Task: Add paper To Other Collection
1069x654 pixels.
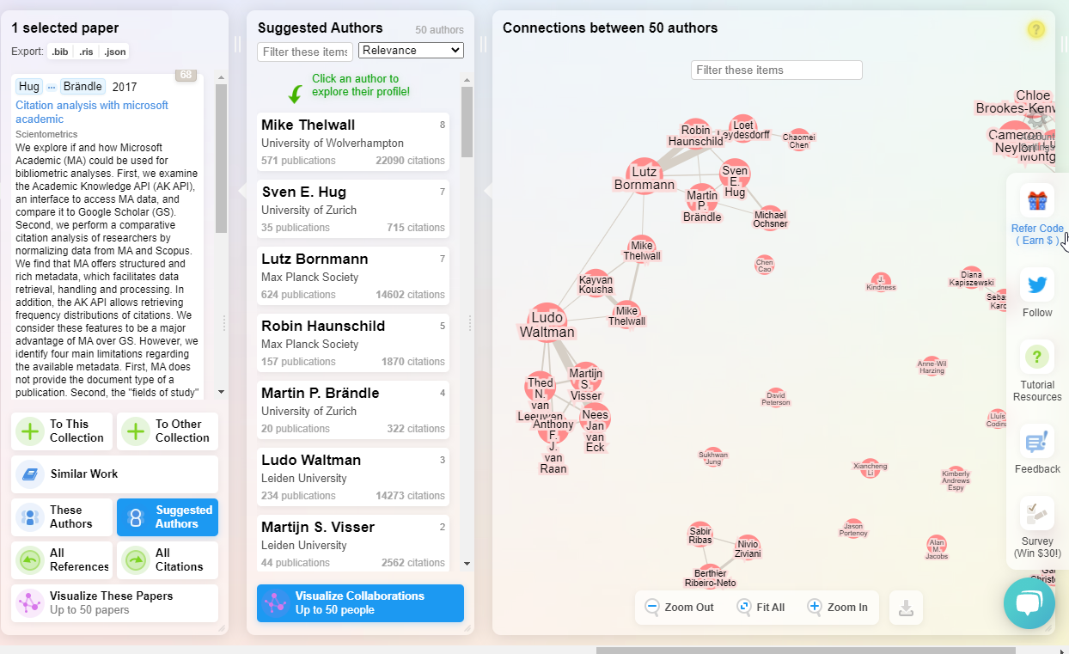Action: point(168,431)
